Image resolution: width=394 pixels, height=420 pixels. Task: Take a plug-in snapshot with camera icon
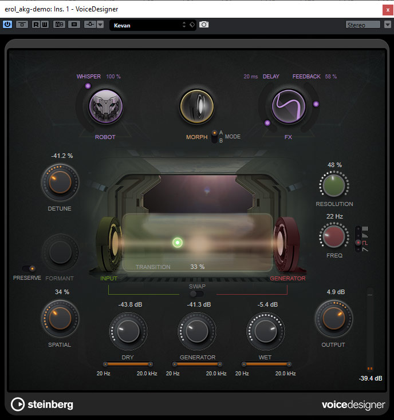204,25
